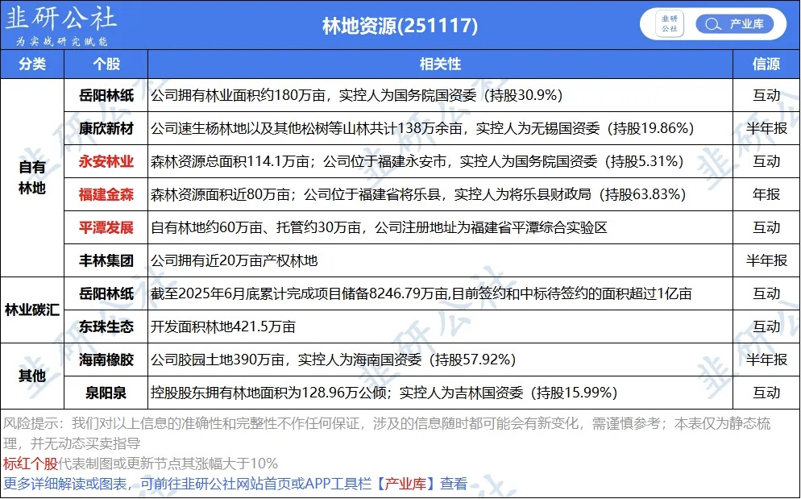Click stock 岳阳林纸 in 自有林地 group
The image size is (801, 499).
[106, 95]
